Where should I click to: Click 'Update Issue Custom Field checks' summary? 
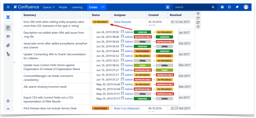52,67
